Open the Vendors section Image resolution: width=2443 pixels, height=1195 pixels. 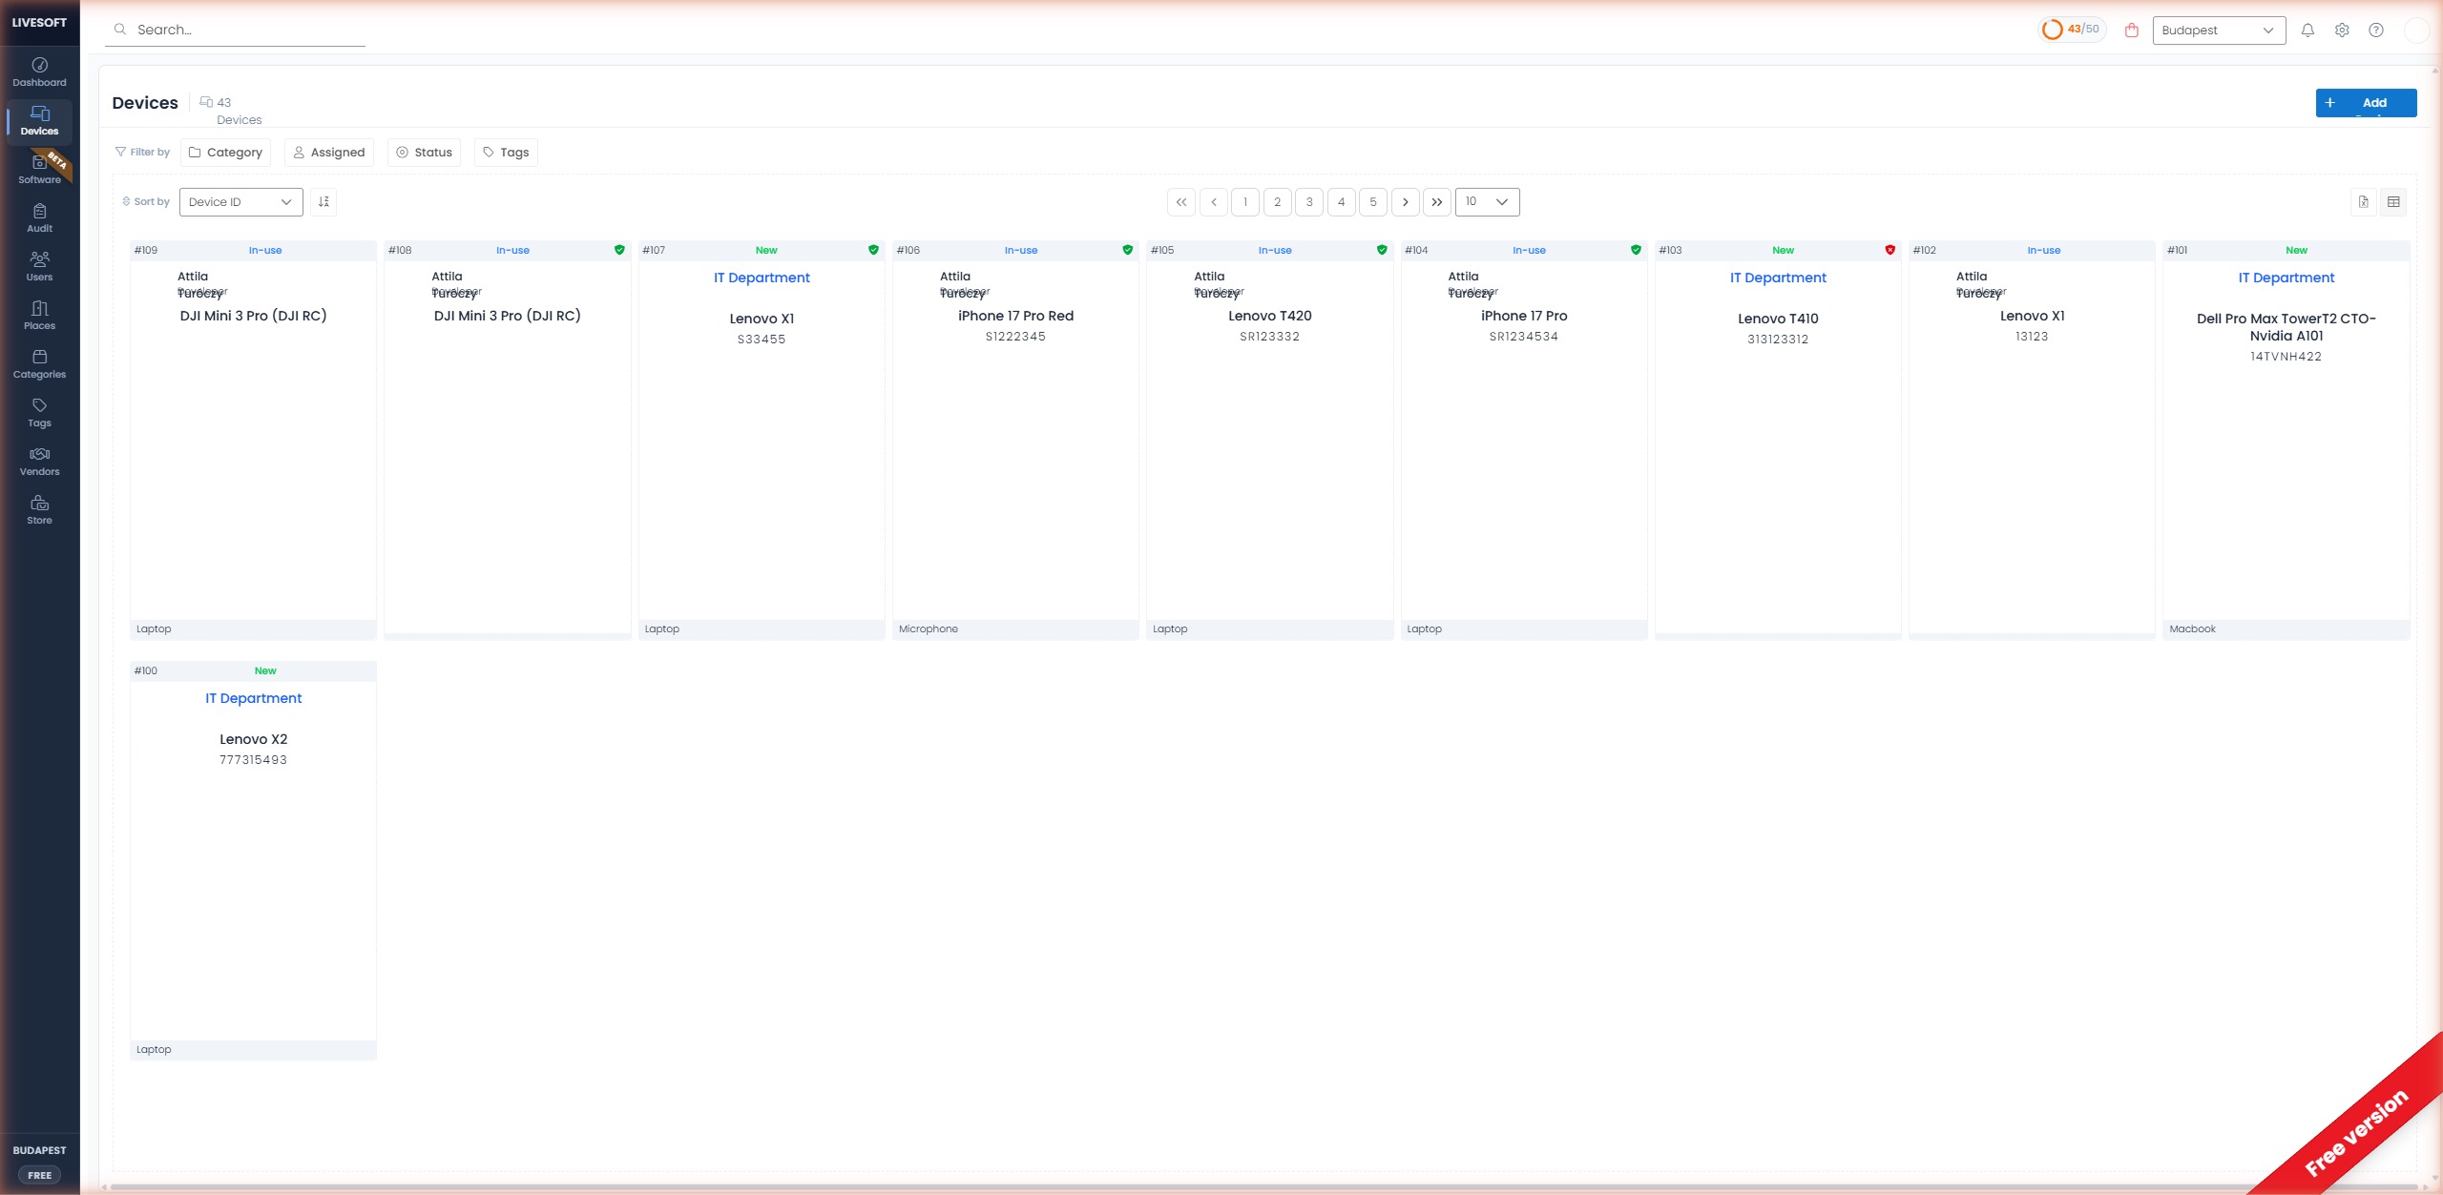click(38, 462)
